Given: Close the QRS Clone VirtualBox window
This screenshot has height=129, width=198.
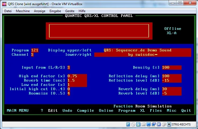Looking at the screenshot, I should 190,3.
